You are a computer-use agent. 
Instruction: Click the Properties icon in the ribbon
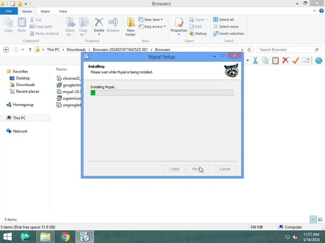click(x=179, y=22)
